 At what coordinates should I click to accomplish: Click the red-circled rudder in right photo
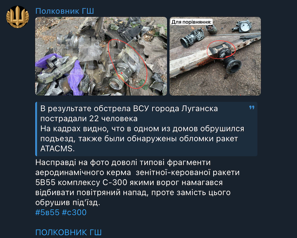(x=221, y=50)
